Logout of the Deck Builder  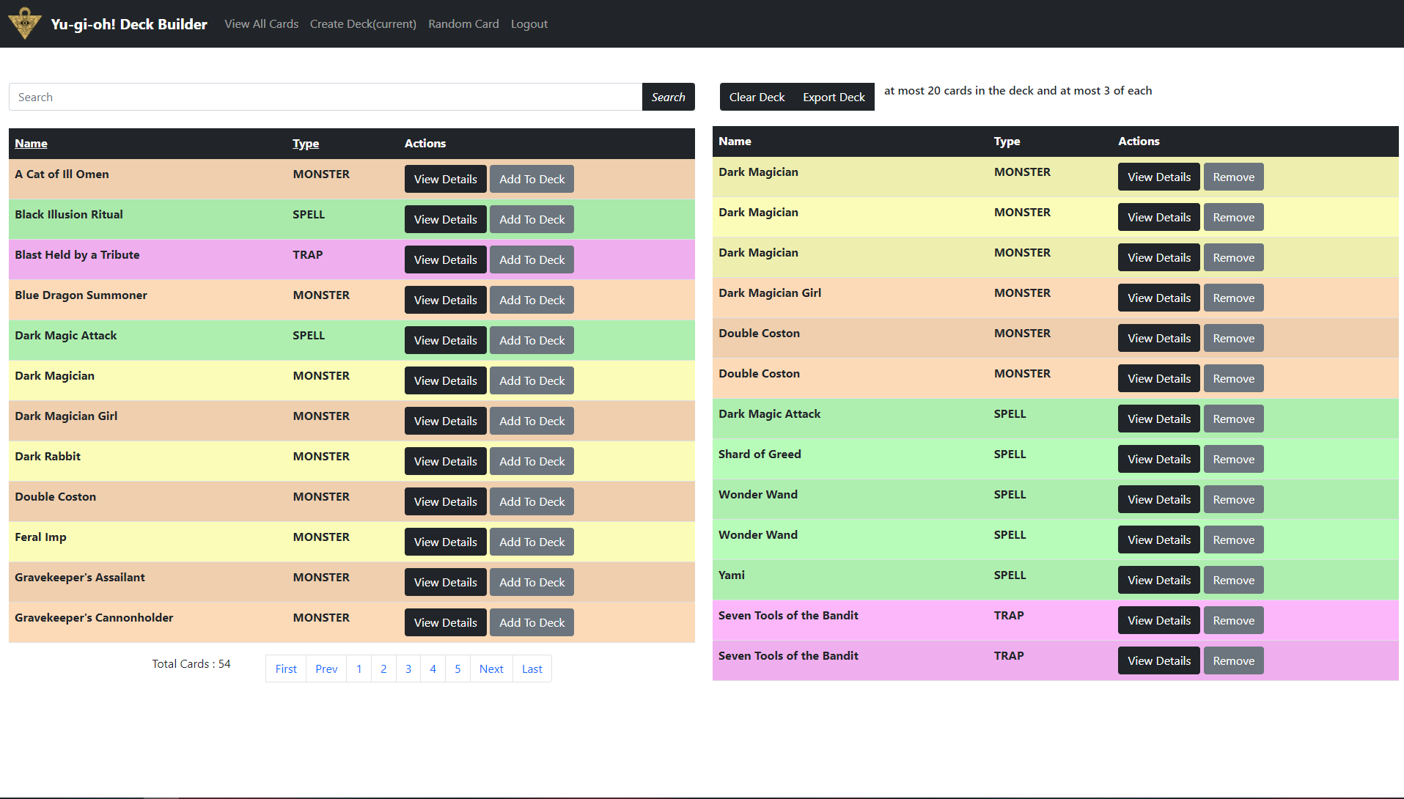[529, 23]
